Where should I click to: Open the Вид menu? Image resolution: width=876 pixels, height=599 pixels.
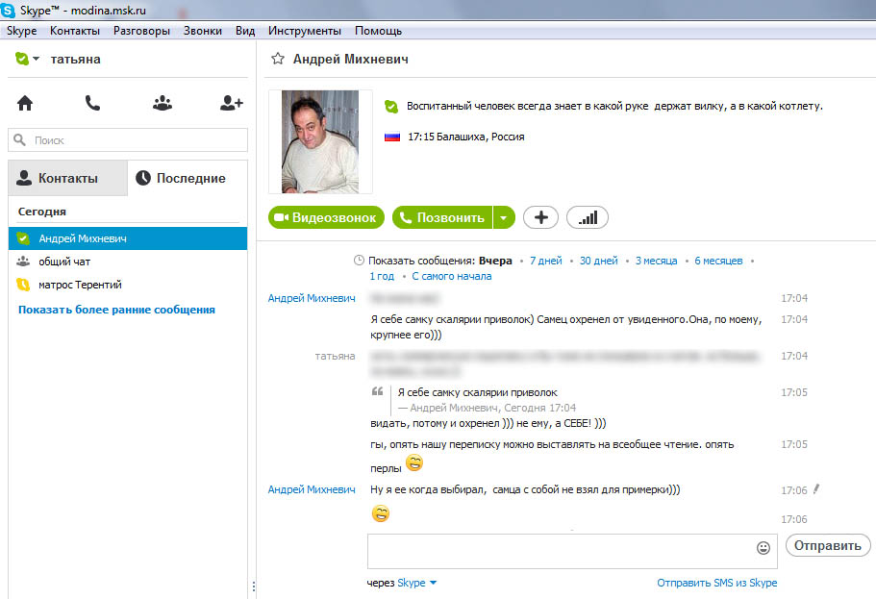point(245,31)
